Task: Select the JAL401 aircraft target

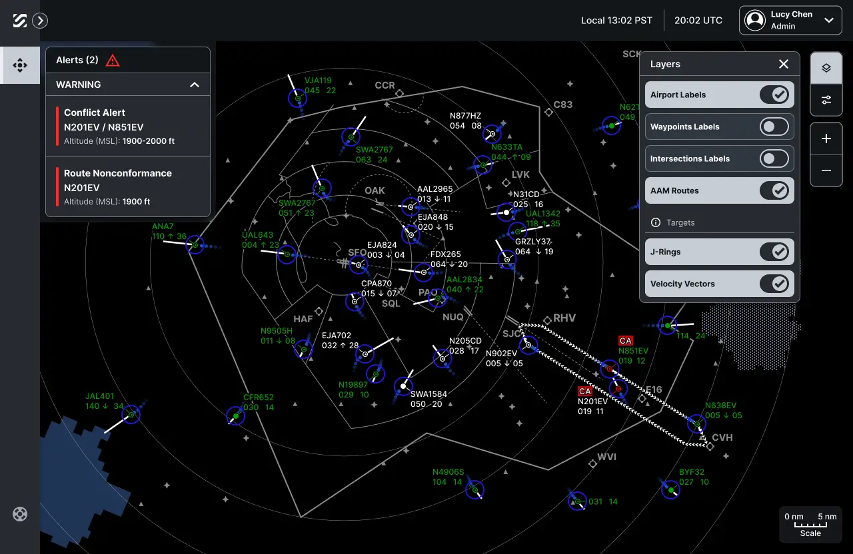Action: coord(131,415)
